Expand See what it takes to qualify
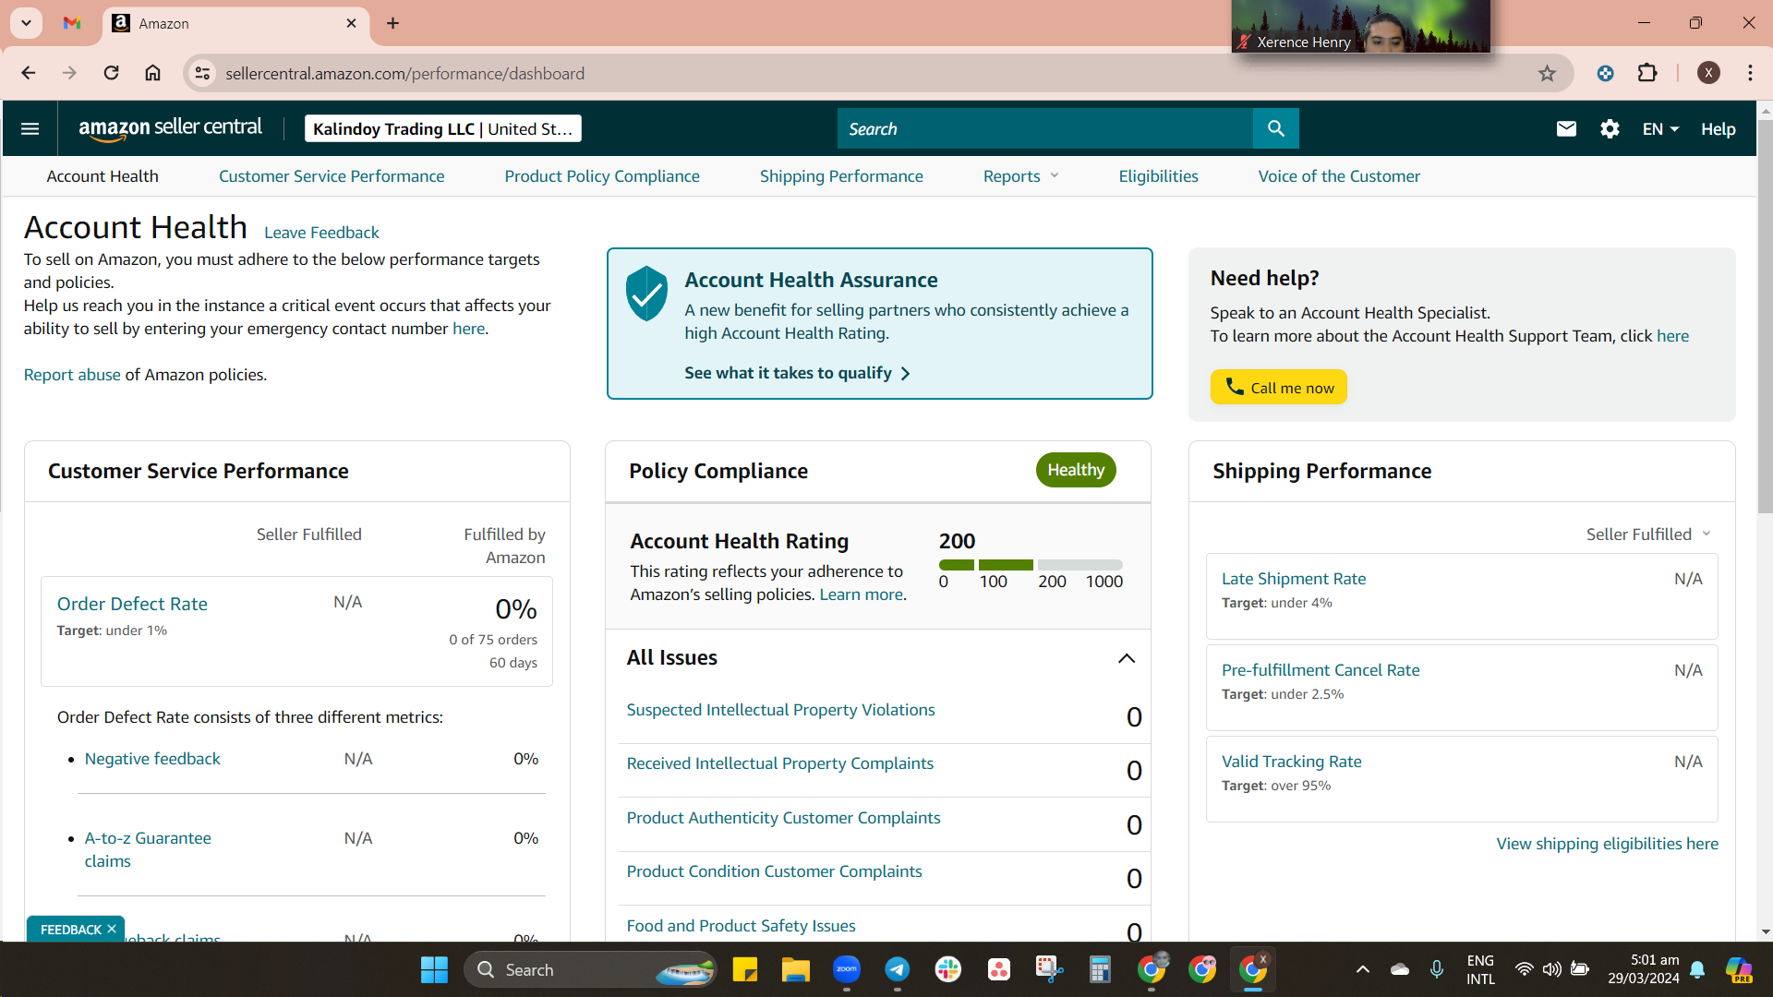This screenshot has height=997, width=1773. [x=798, y=373]
